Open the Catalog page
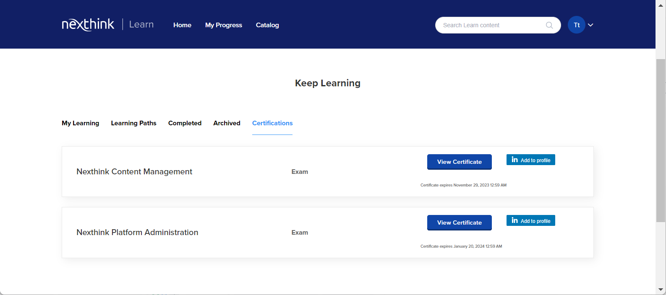This screenshot has width=666, height=295. click(267, 25)
